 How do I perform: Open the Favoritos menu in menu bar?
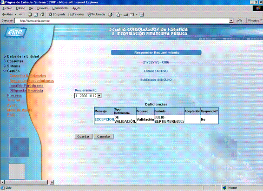coord(43,8)
